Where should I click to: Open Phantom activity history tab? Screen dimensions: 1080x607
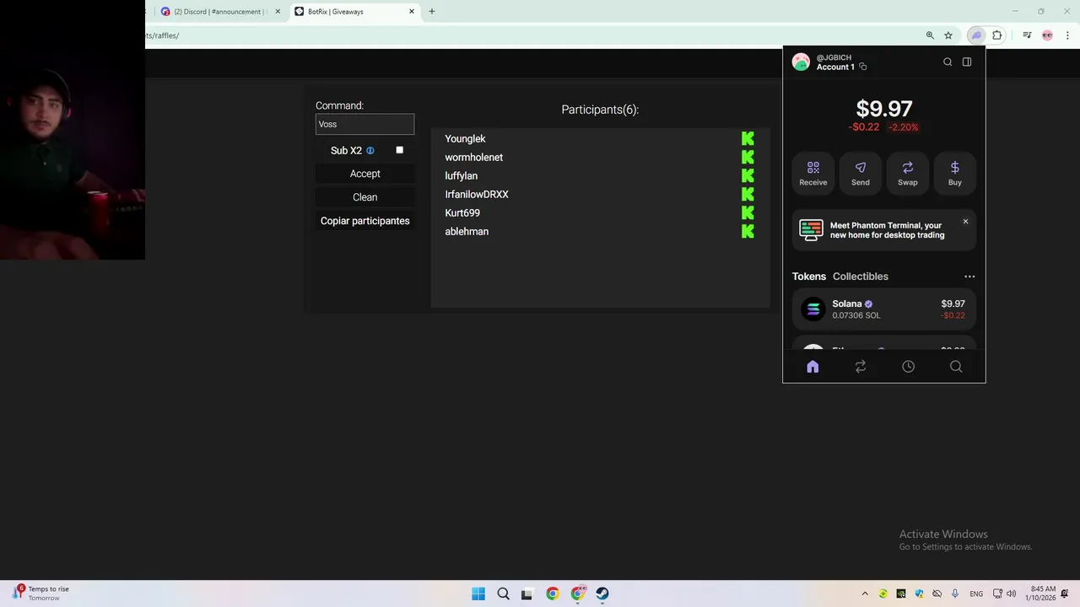(908, 367)
